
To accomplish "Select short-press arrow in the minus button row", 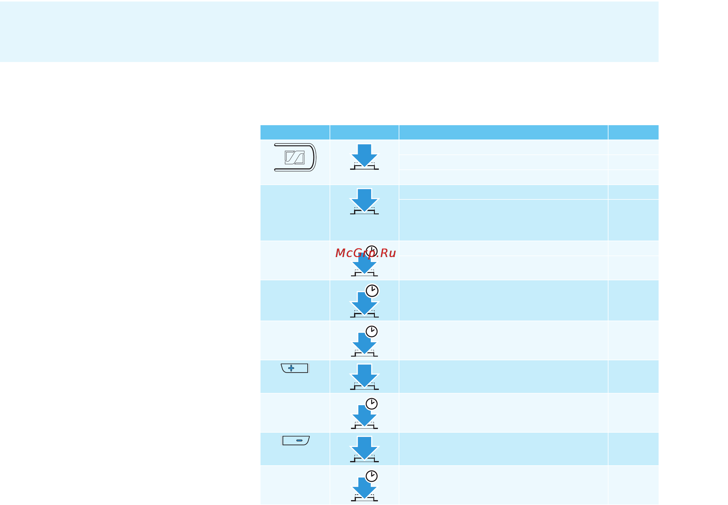I will click(x=364, y=449).
